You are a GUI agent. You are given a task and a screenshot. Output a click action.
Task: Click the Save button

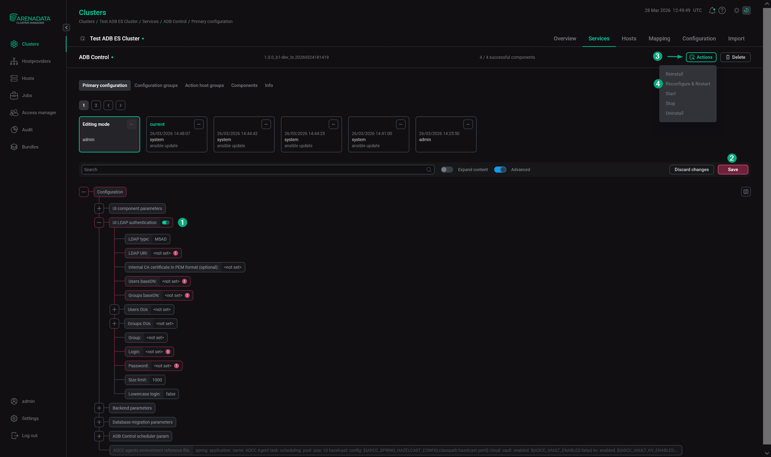click(732, 170)
